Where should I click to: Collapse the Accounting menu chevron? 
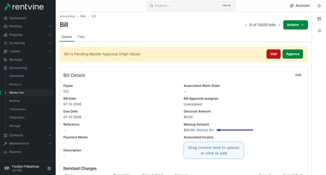(x=50, y=68)
